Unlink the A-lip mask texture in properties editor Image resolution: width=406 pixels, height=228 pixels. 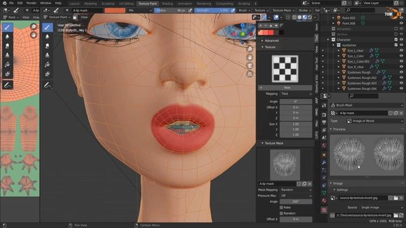point(401,113)
